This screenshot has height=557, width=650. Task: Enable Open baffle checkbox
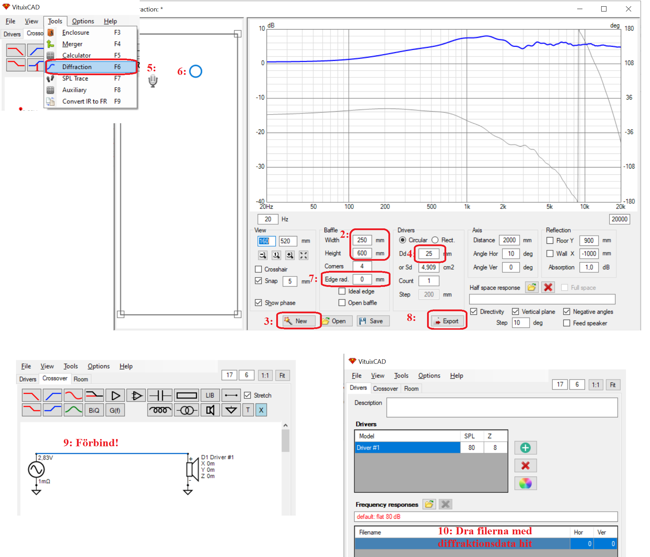tap(342, 303)
